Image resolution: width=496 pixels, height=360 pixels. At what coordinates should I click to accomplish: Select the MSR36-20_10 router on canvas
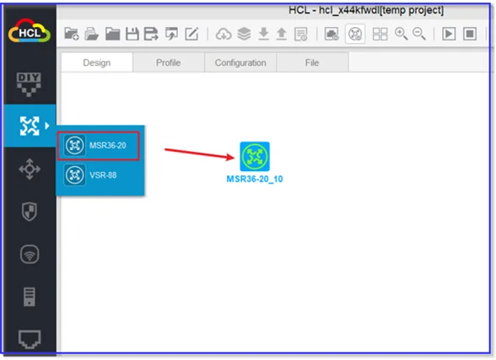pos(255,157)
